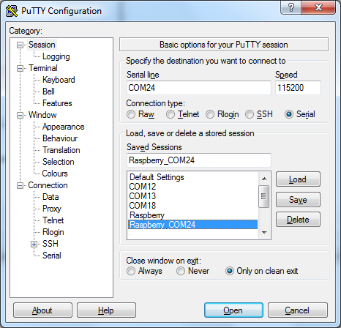Open the SSH category in tree
341x328 pixels.
[x=50, y=244]
